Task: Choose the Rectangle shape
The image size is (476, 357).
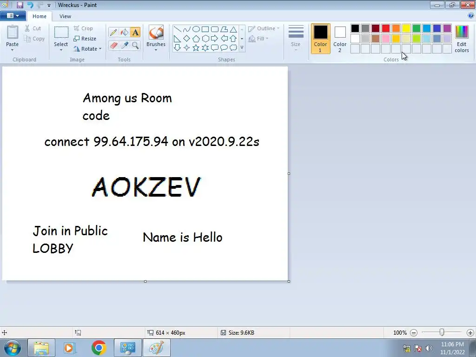Action: pyautogui.click(x=205, y=29)
